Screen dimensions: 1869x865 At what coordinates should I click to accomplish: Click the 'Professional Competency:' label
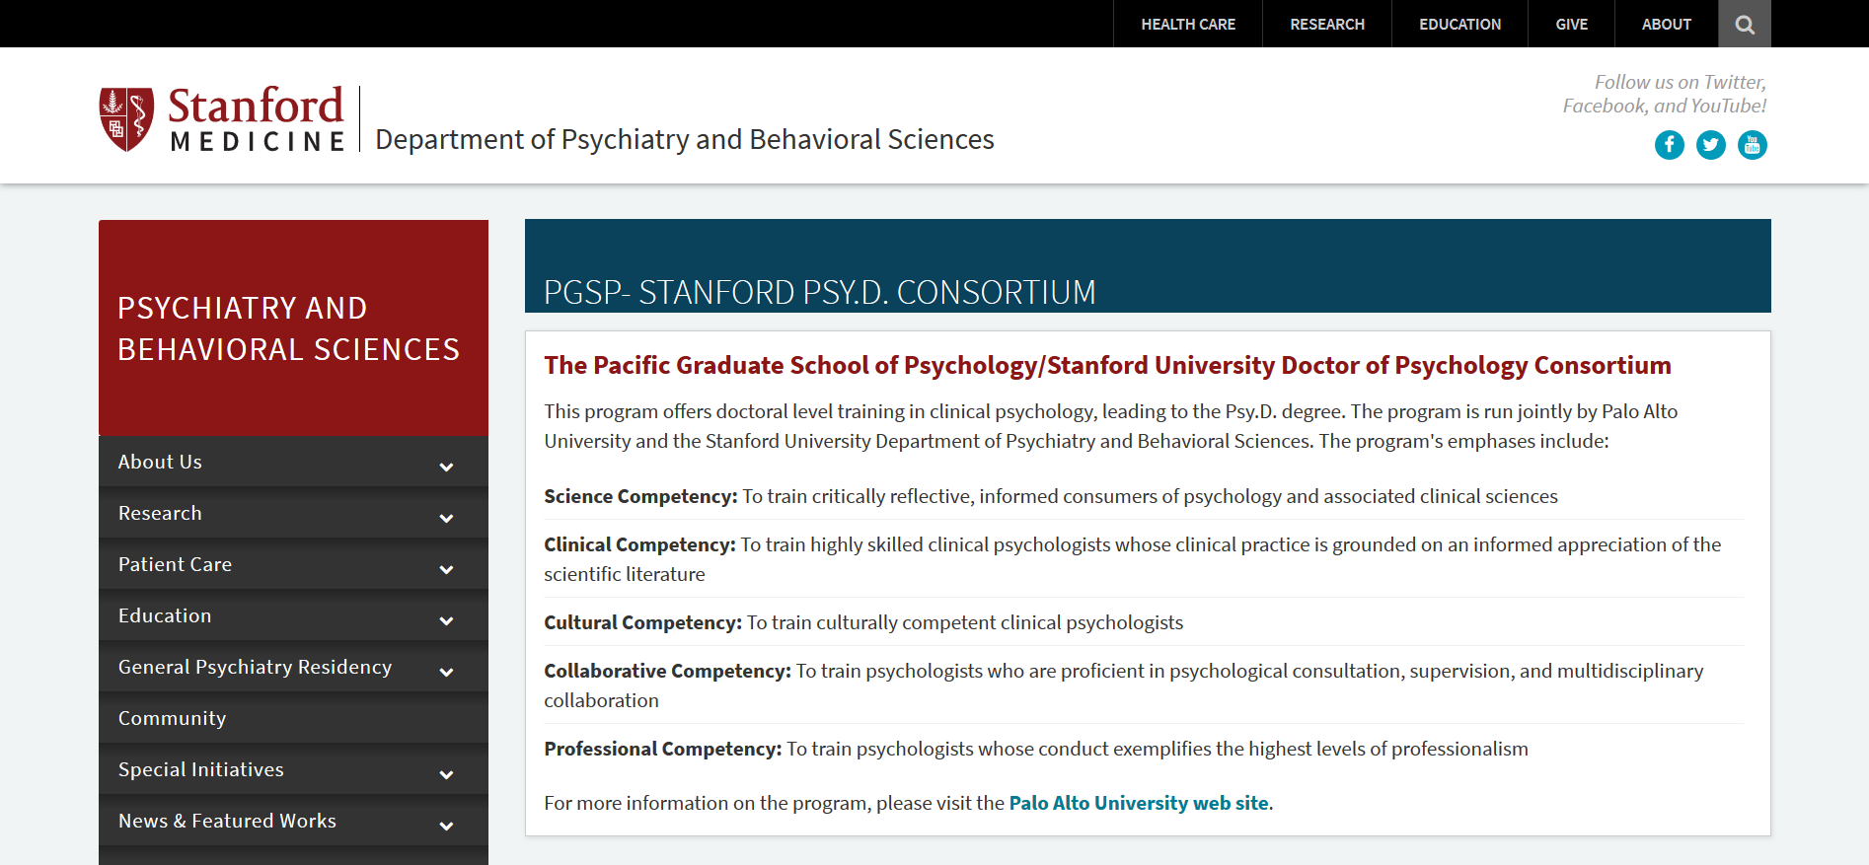click(x=662, y=749)
